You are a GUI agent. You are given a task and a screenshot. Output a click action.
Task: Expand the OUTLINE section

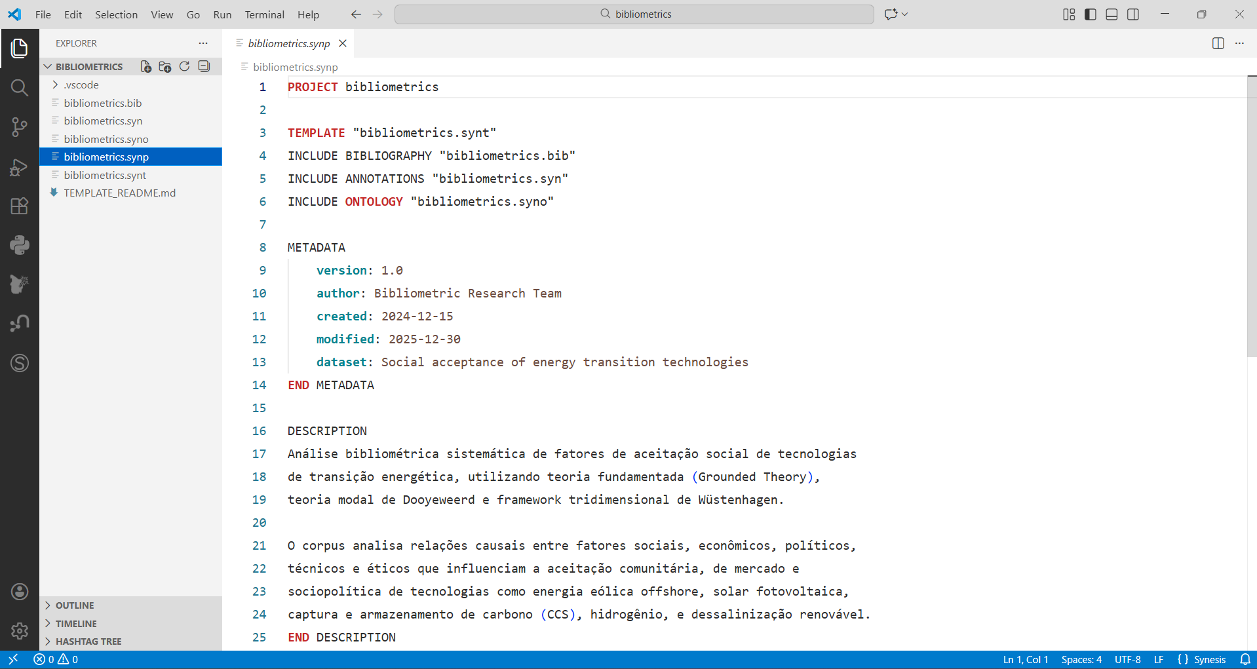click(75, 605)
